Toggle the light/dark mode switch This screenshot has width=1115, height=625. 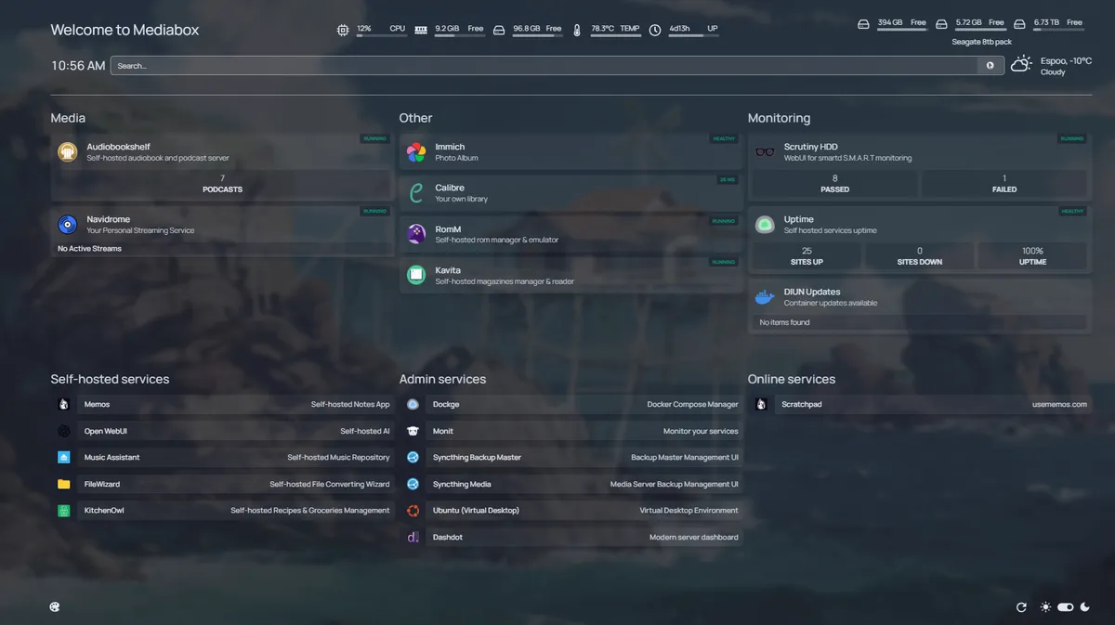coord(1065,607)
